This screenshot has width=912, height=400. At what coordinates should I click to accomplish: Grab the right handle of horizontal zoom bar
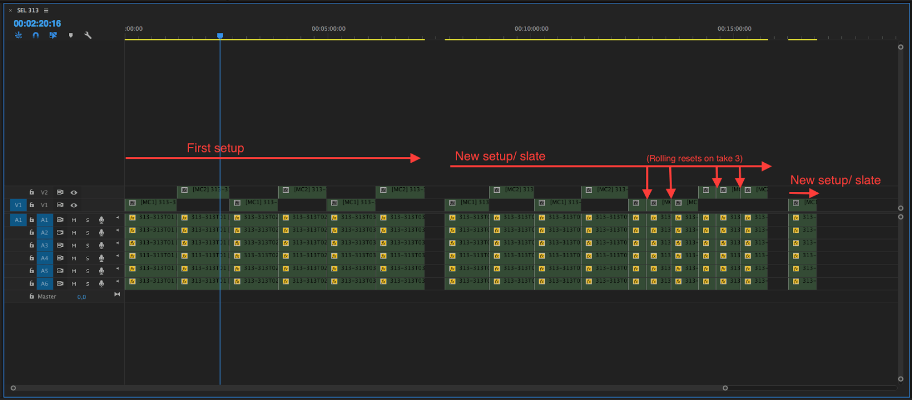(725, 388)
